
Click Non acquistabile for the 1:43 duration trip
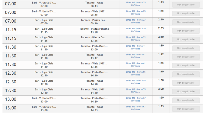pos(186,5)
